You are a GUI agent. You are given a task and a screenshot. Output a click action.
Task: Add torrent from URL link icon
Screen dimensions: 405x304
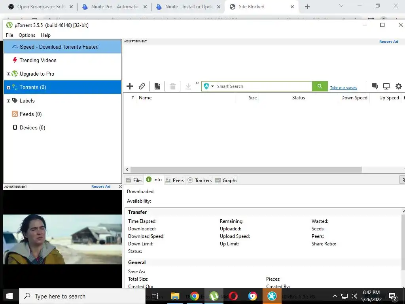pos(142,86)
